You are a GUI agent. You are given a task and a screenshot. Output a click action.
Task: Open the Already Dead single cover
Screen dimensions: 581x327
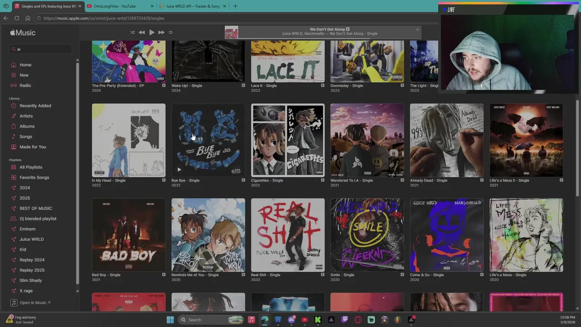click(x=447, y=140)
